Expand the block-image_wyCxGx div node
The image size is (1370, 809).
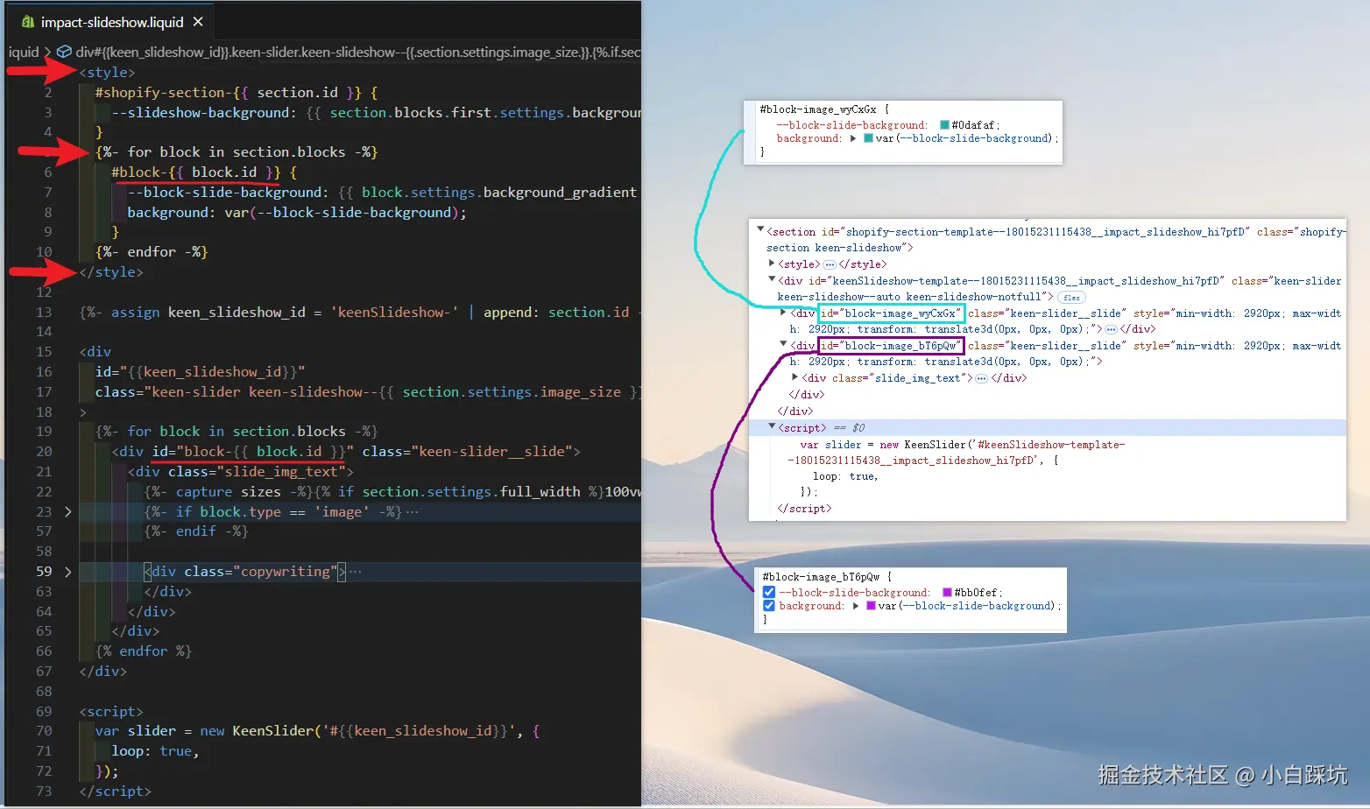point(783,312)
